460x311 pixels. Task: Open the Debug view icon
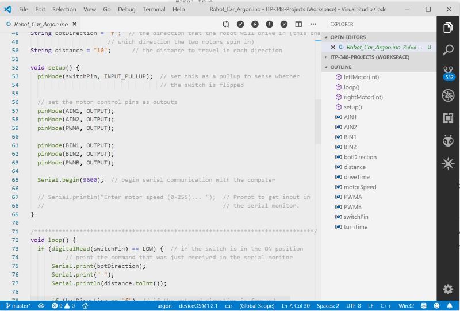[x=448, y=95]
